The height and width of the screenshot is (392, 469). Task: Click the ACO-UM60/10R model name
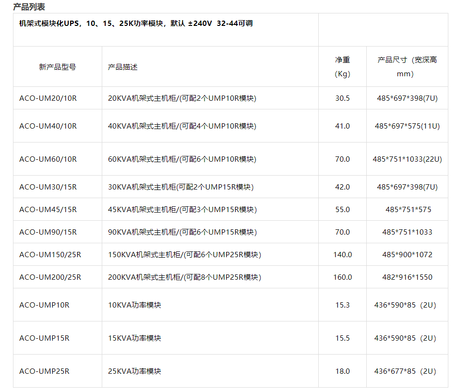[x=48, y=159]
